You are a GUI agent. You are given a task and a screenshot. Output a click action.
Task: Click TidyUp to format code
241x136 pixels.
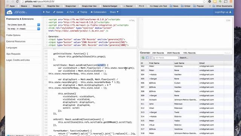tap(82, 12)
